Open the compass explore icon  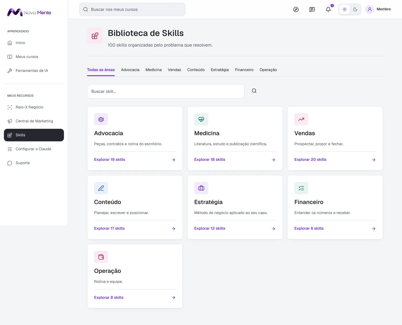[x=296, y=9]
